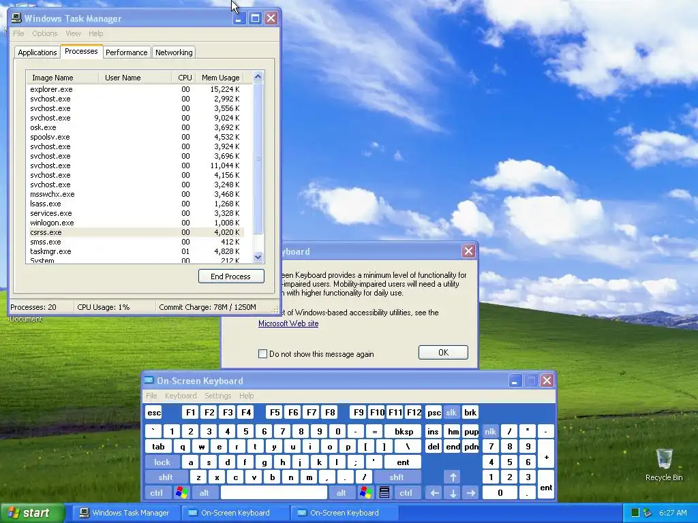The width and height of the screenshot is (698, 523).
Task: Select the taskmgr.exe process row
Action: point(136,251)
